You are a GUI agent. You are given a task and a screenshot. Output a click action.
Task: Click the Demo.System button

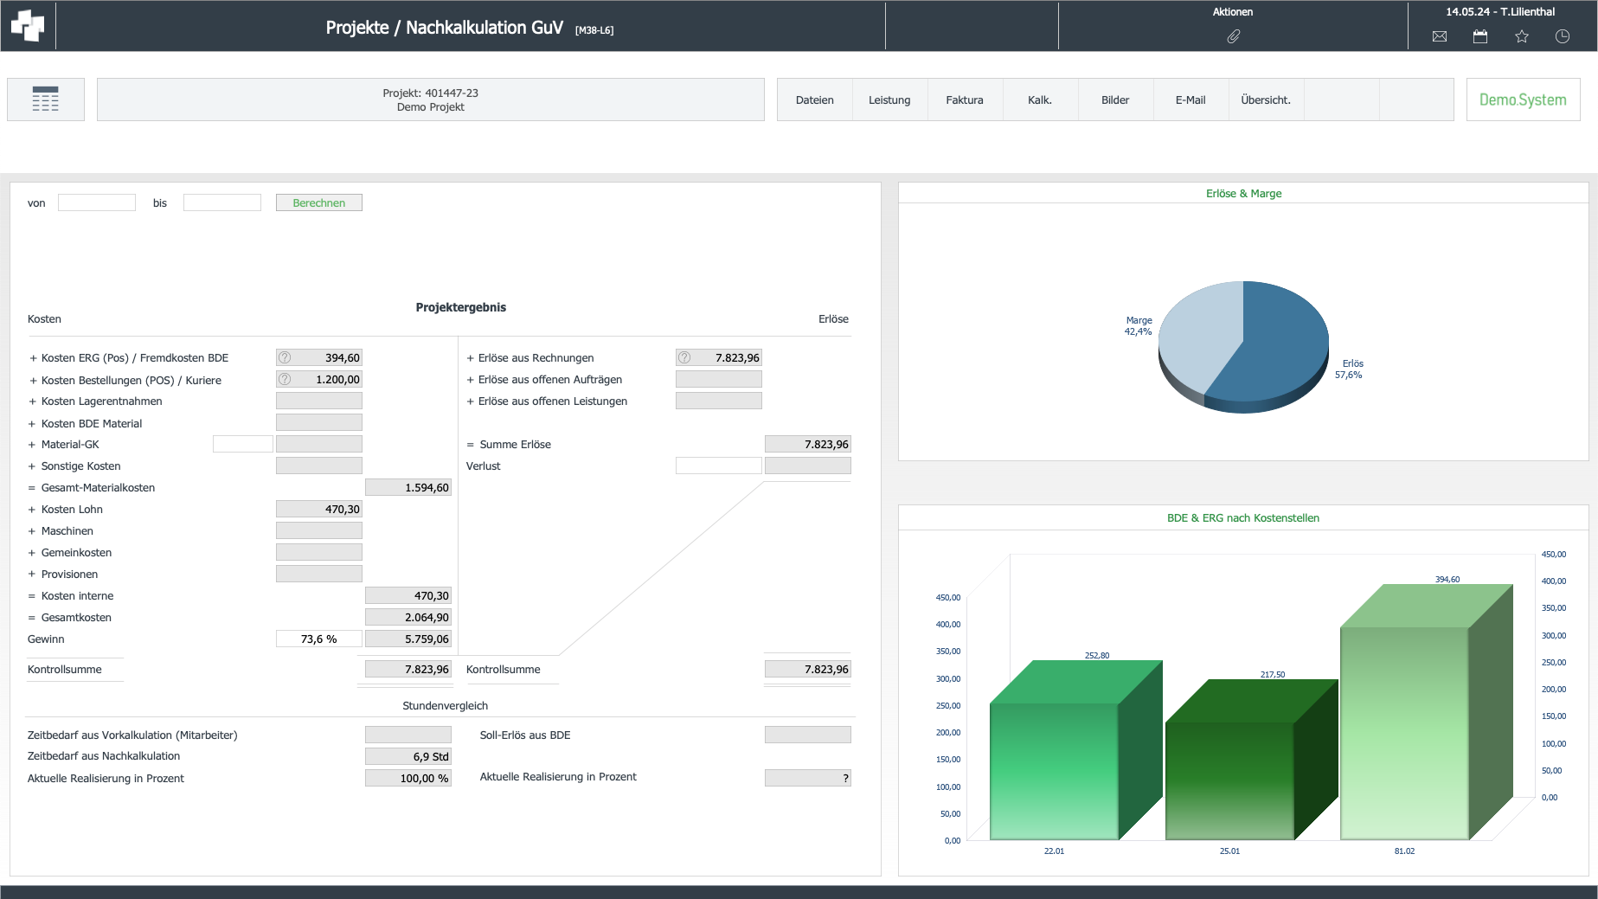pos(1523,100)
